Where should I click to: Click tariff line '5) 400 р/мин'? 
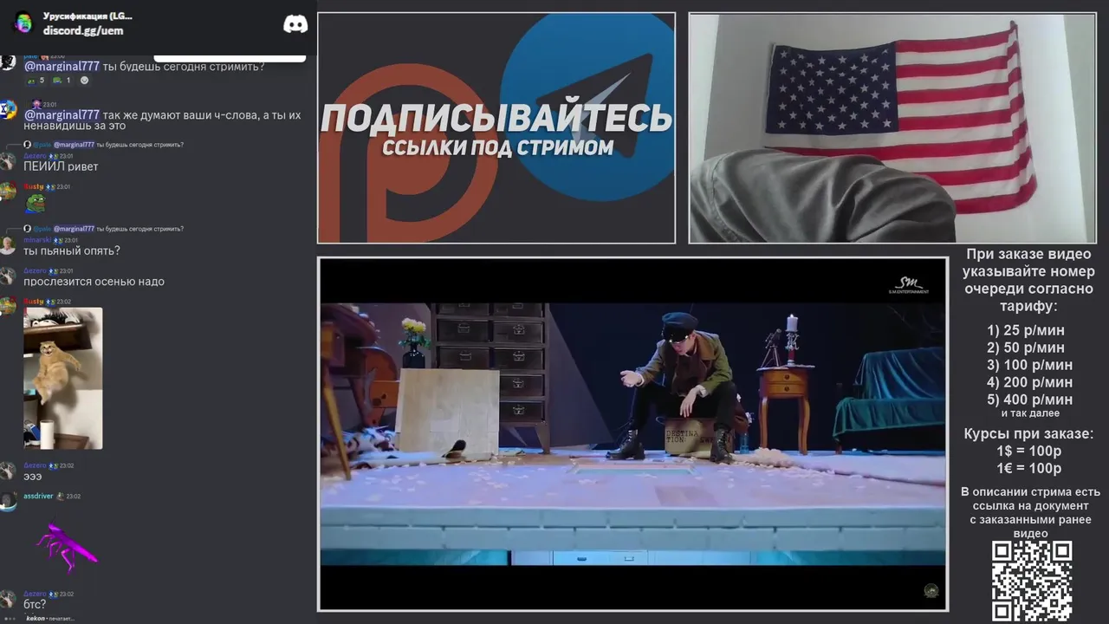(1029, 400)
